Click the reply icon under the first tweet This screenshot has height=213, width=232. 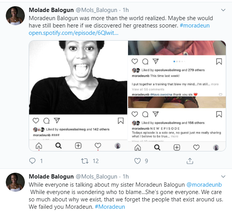[x=33, y=161]
